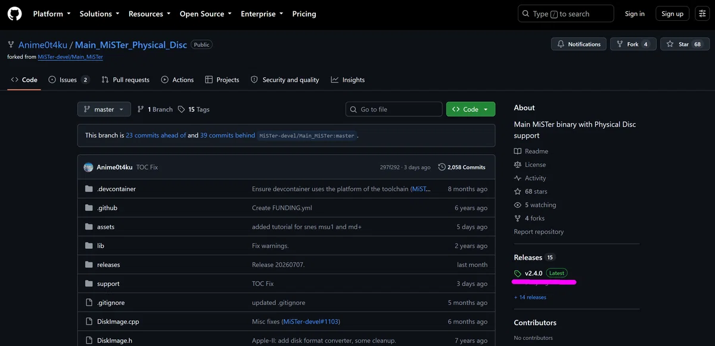Open the v2.4.0 latest release

coord(540,273)
